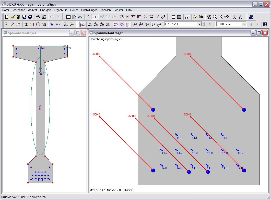Toggle the dotted grid display button
The height and width of the screenshot is (200, 271).
click(x=74, y=17)
